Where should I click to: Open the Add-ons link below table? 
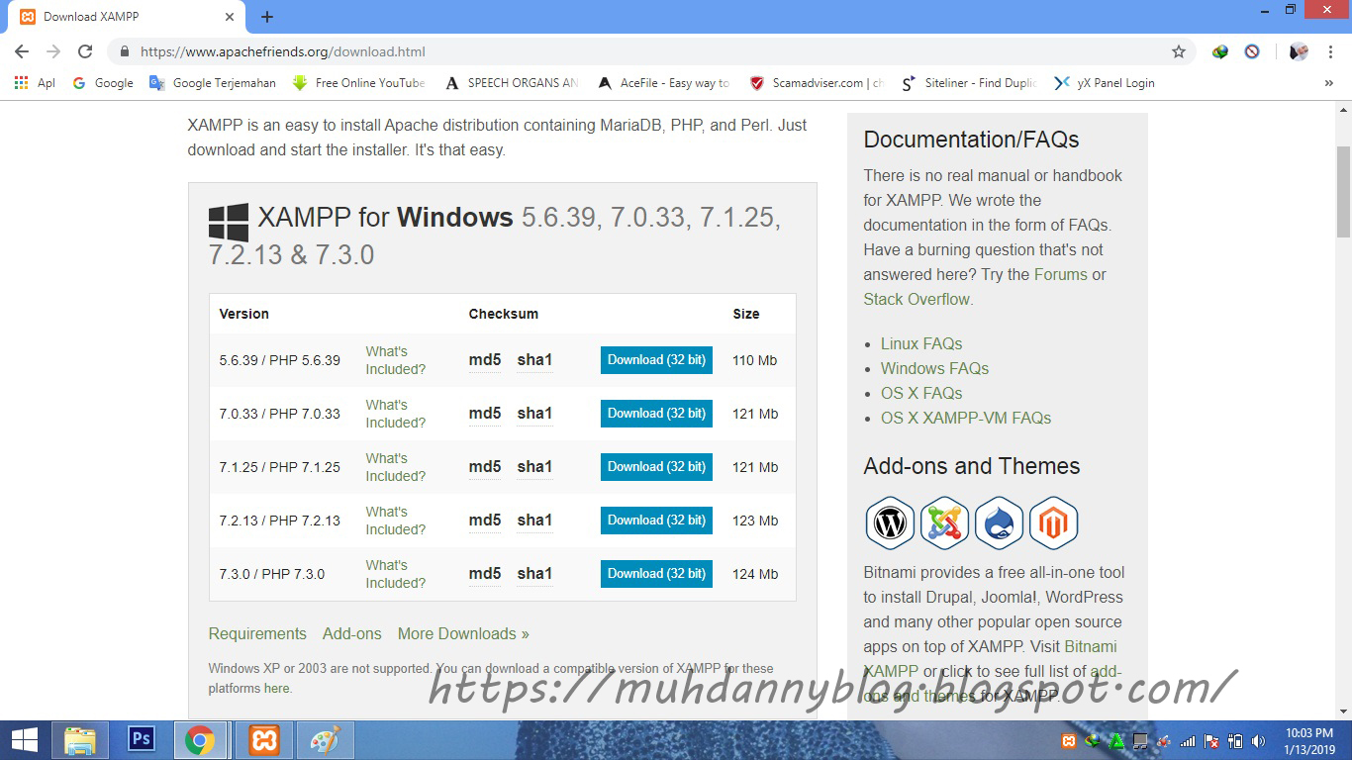(x=351, y=633)
